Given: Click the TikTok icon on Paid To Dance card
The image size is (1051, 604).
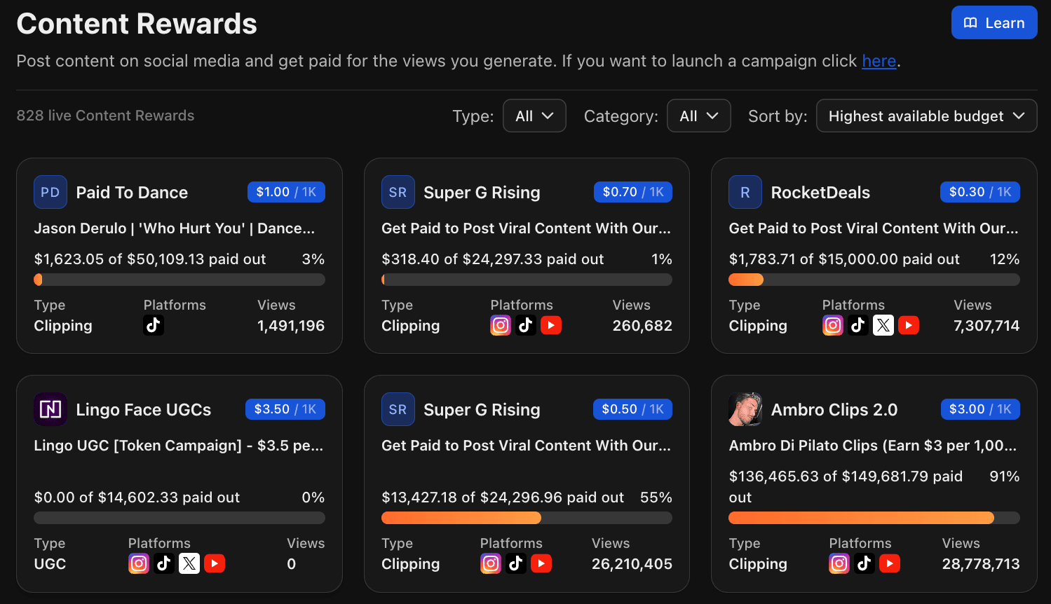Looking at the screenshot, I should click(154, 325).
